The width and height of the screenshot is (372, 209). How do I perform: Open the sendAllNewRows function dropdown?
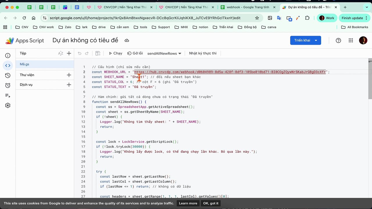pyautogui.click(x=164, y=53)
